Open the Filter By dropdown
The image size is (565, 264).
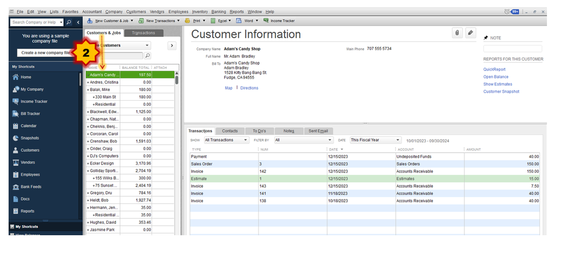pyautogui.click(x=303, y=140)
